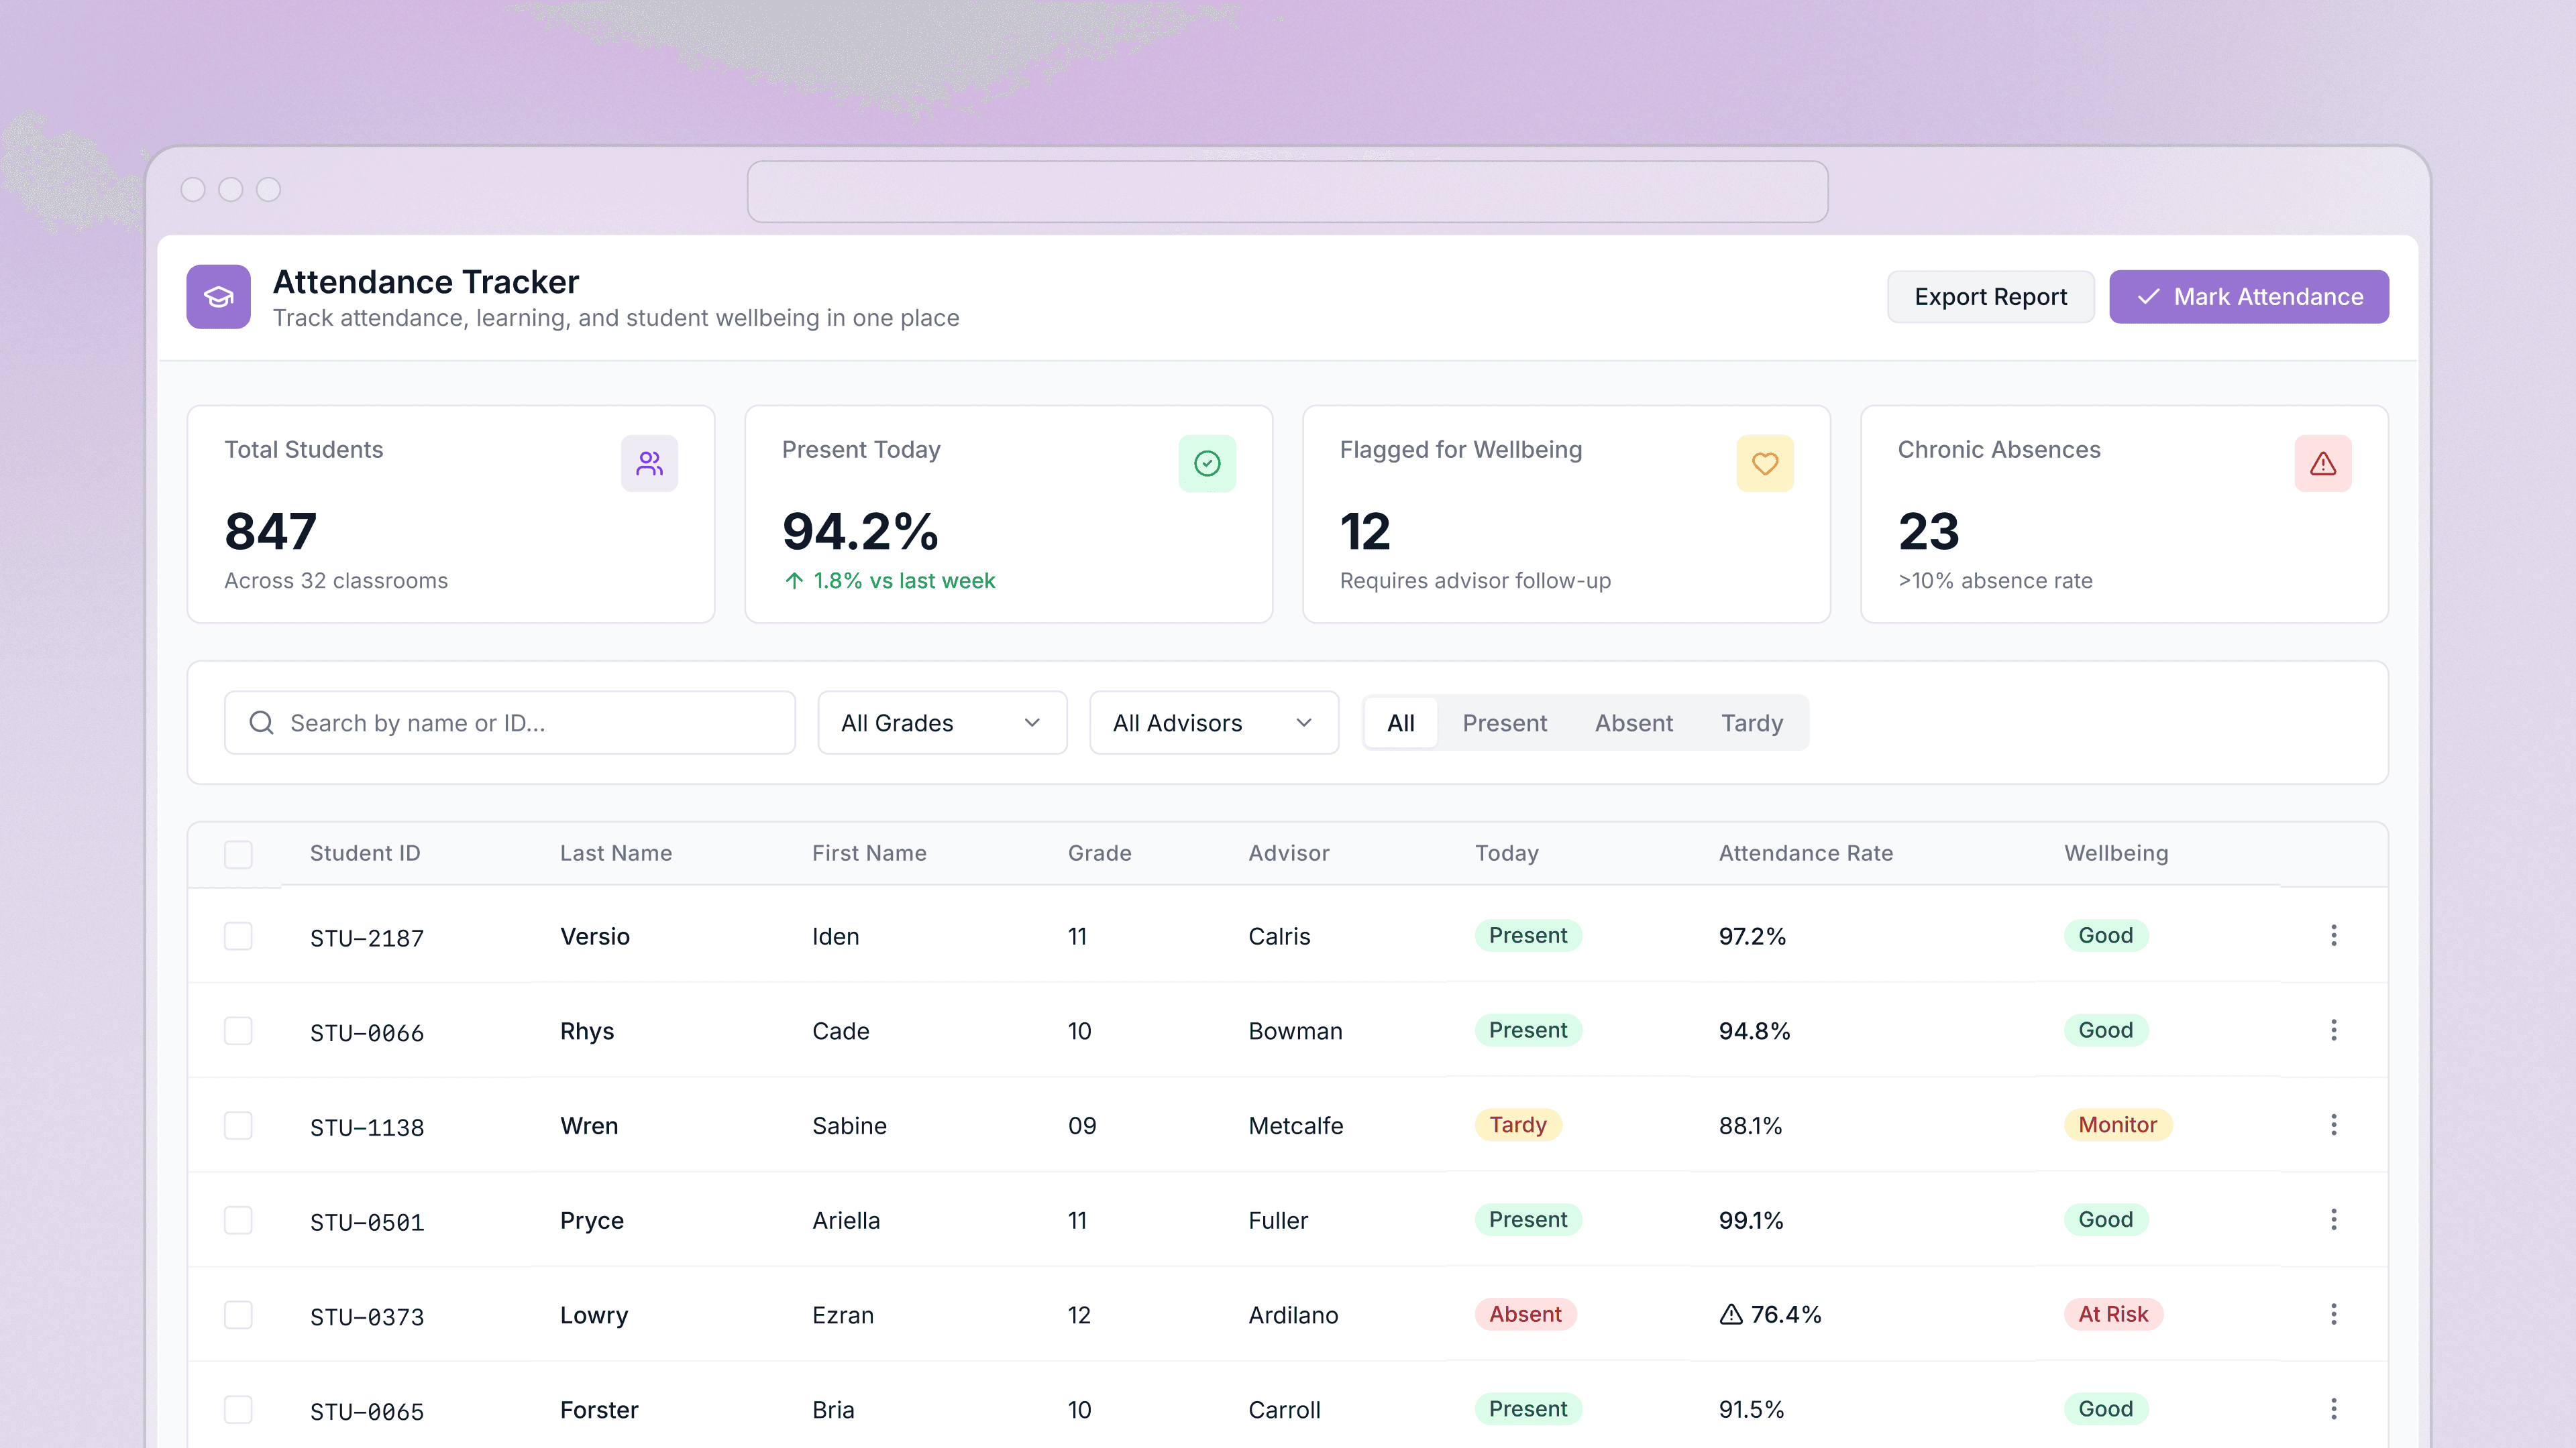2576x1448 pixels.
Task: Select the Present status filter tab
Action: click(1504, 723)
